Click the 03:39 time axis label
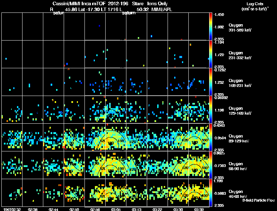 click(x=199, y=209)
